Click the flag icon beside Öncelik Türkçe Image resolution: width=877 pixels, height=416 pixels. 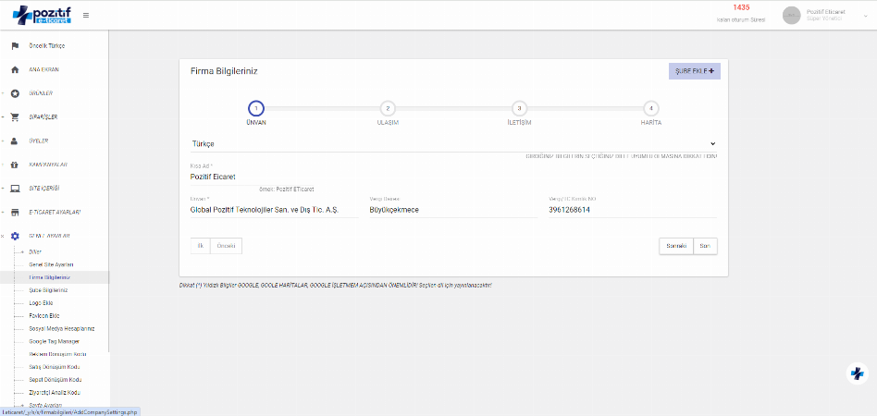[15, 45]
